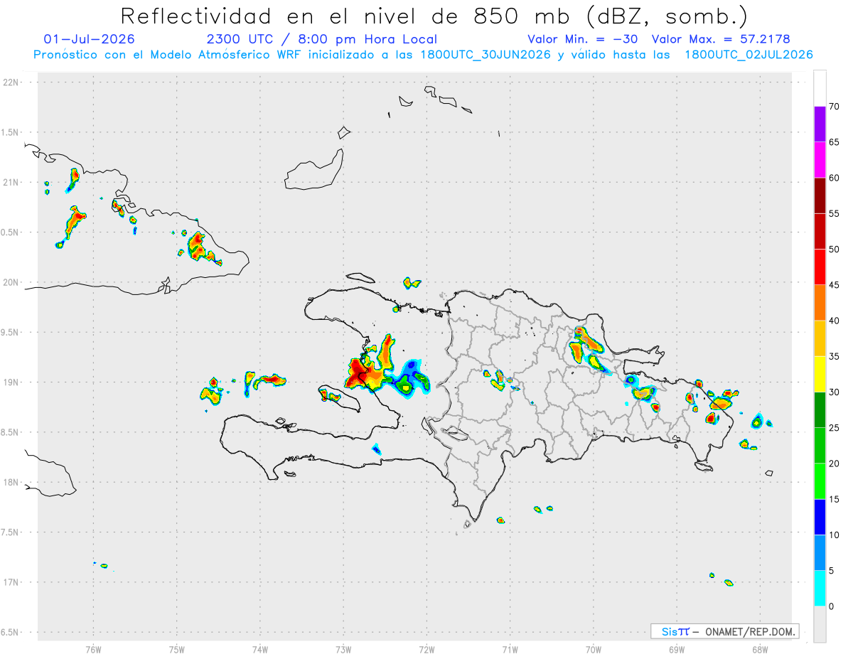Image resolution: width=853 pixels, height=659 pixels.
Task: Click the '72W' longitude label
Action: pyautogui.click(x=426, y=649)
